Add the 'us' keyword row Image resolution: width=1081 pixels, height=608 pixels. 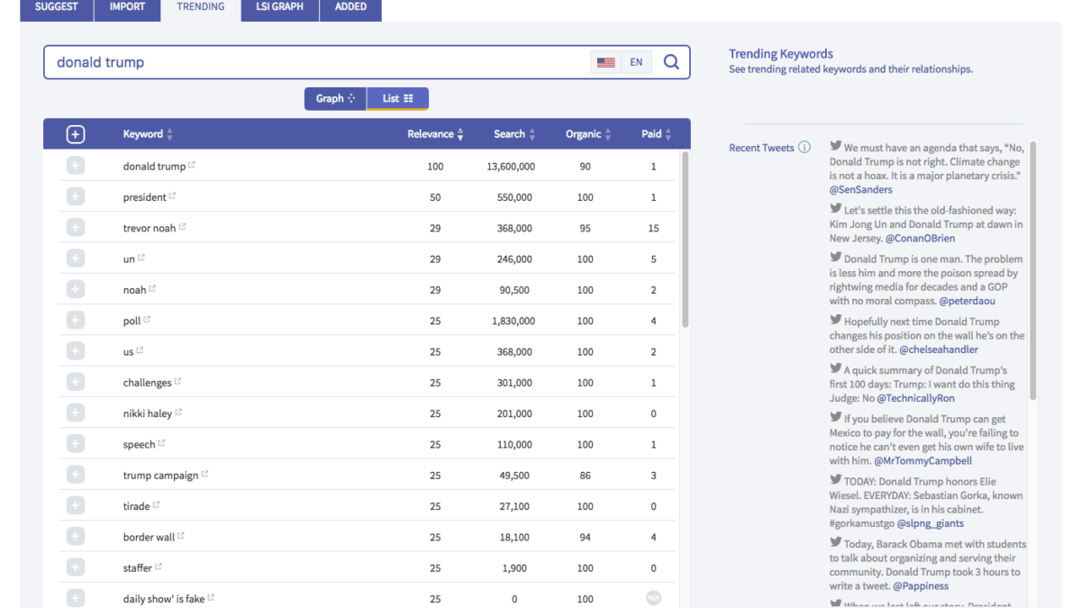(76, 351)
